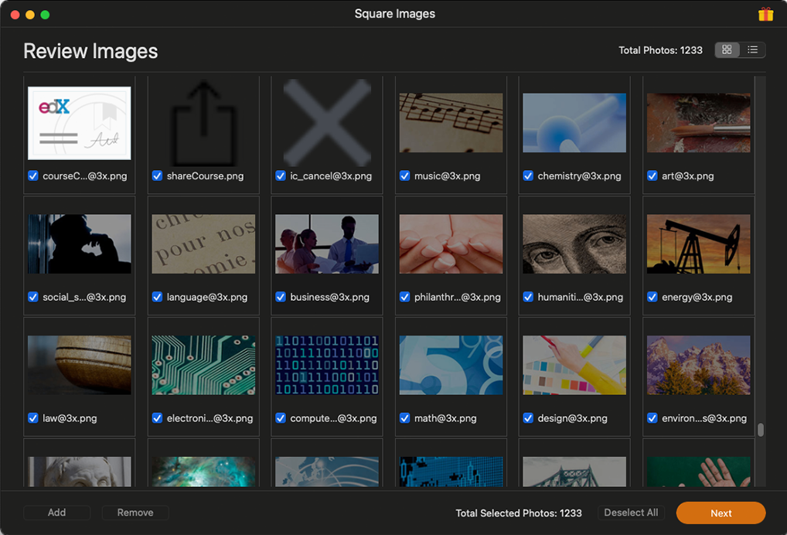Toggle the social_s...@3x.png checkbox

(x=33, y=297)
